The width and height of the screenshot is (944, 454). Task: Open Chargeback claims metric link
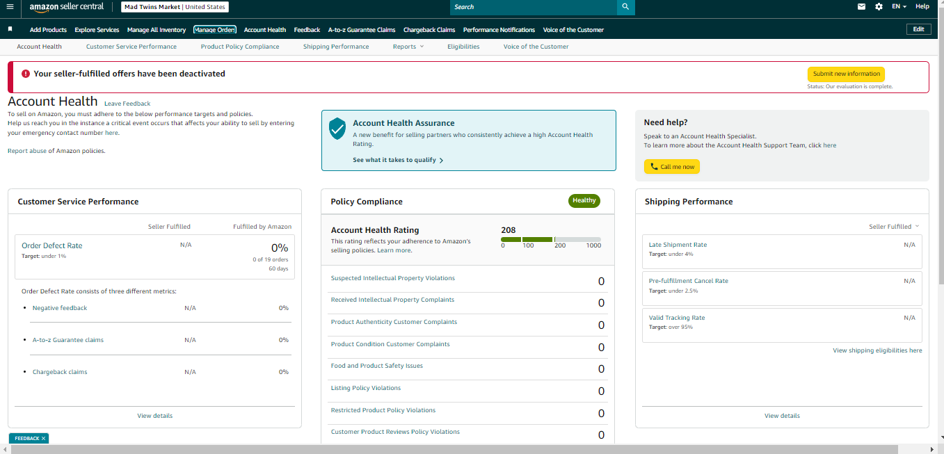(x=60, y=372)
